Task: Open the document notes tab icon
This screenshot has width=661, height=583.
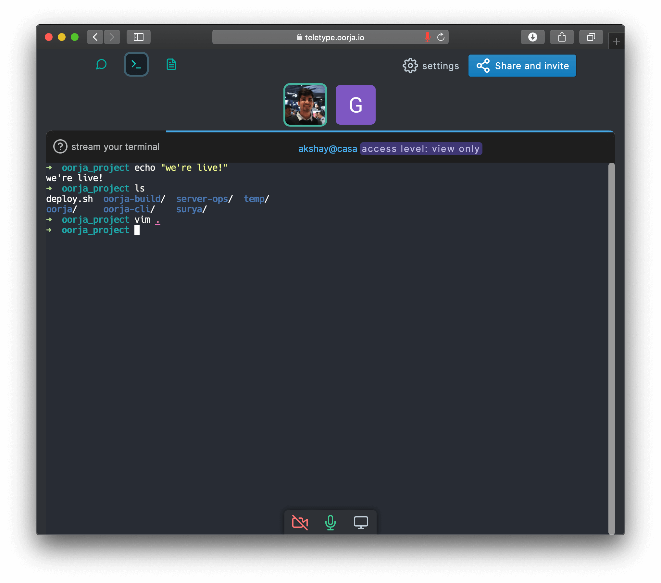Action: coord(171,65)
